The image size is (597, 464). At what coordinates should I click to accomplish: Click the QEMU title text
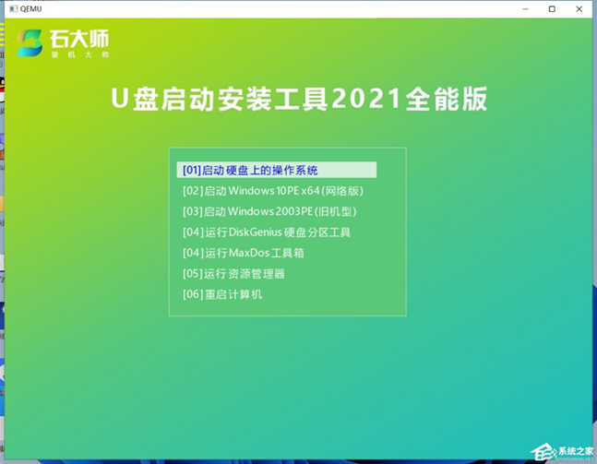click(33, 9)
